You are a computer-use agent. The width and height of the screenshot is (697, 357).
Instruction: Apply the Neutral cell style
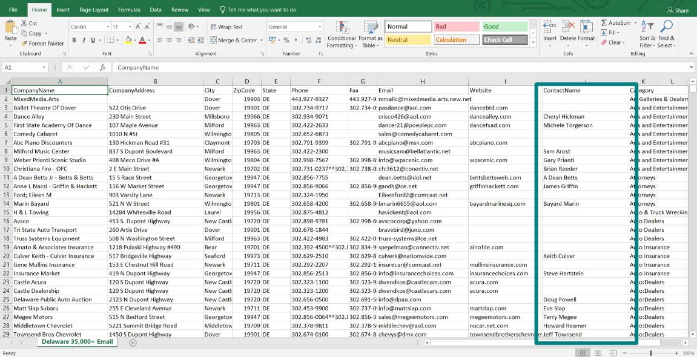click(x=408, y=40)
